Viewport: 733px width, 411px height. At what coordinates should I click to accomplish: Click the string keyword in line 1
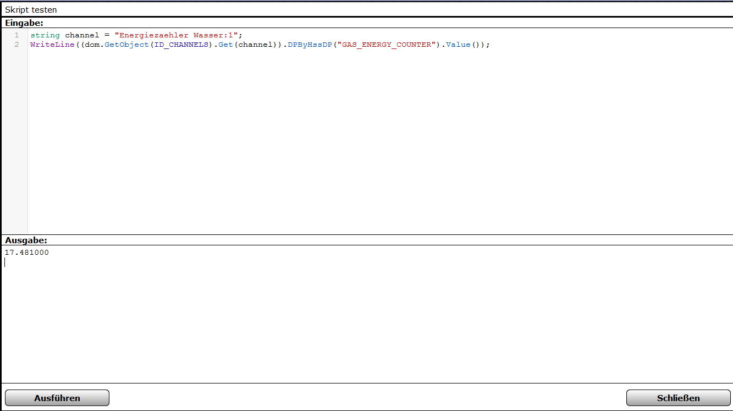pyautogui.click(x=45, y=35)
